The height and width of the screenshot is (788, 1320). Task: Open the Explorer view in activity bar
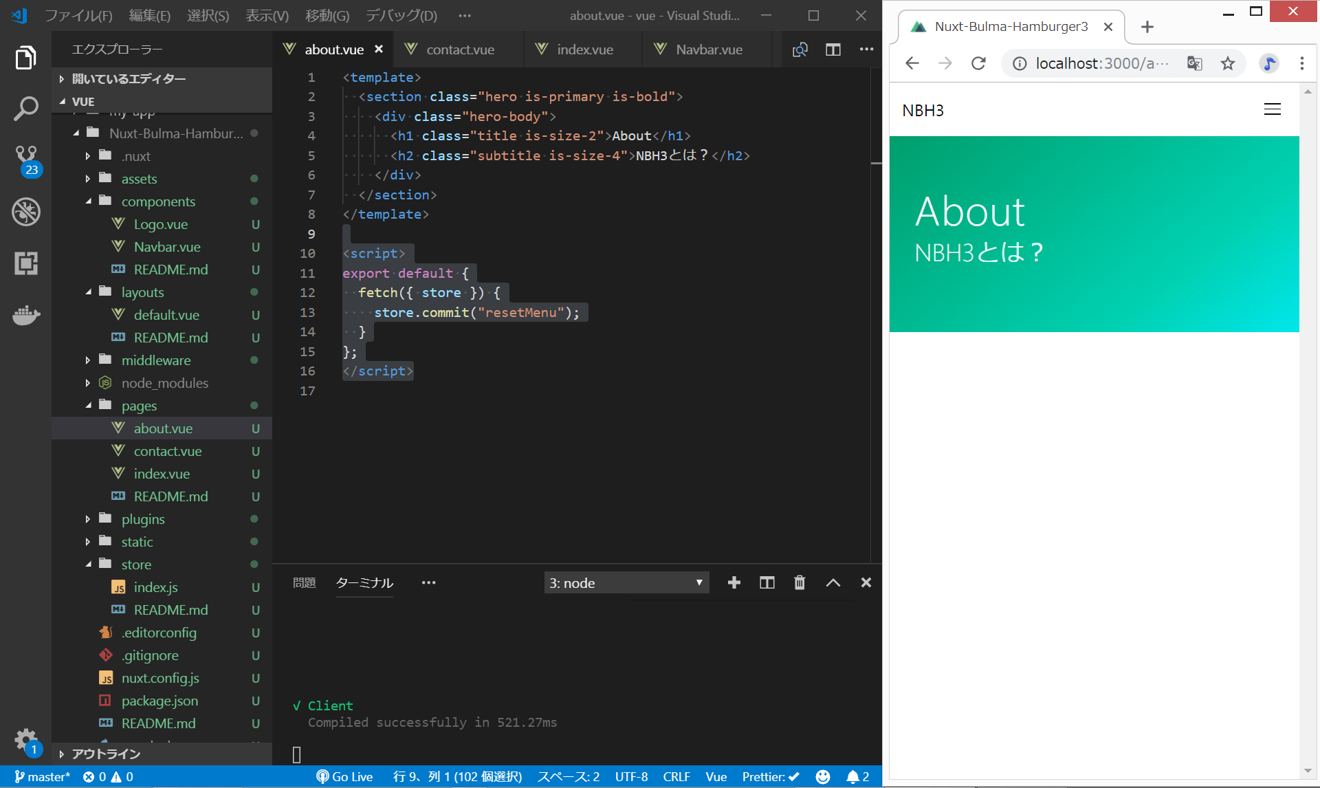pyautogui.click(x=25, y=58)
